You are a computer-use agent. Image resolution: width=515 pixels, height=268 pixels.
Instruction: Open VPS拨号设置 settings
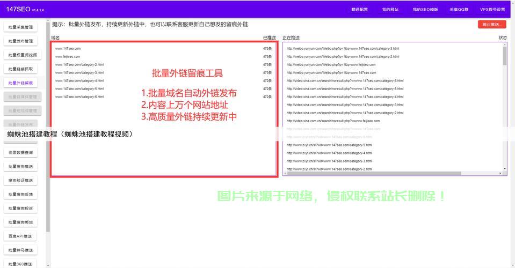coord(492,10)
